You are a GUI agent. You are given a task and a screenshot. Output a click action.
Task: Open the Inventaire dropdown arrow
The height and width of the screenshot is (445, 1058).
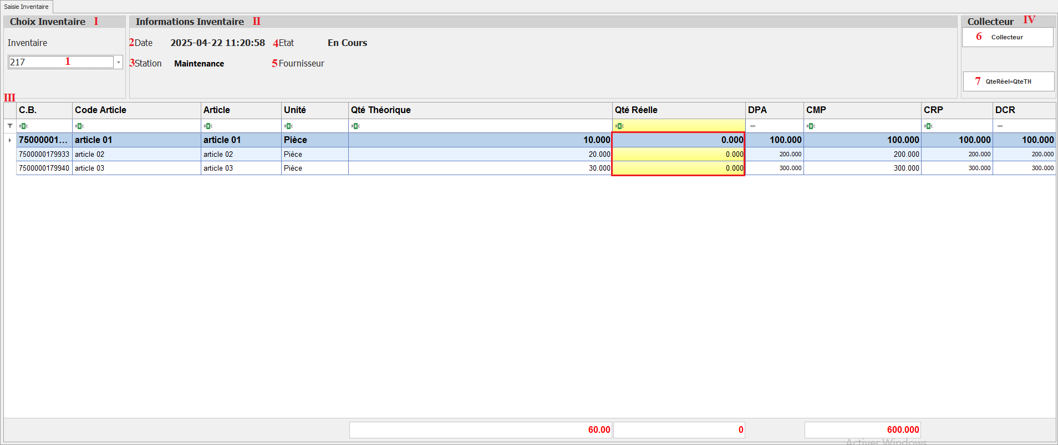[x=118, y=62]
